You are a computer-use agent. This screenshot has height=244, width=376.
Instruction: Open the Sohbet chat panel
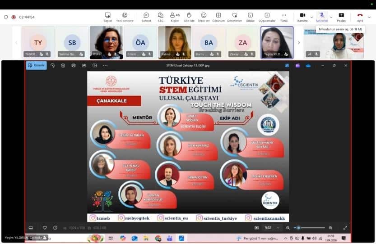[146, 17]
